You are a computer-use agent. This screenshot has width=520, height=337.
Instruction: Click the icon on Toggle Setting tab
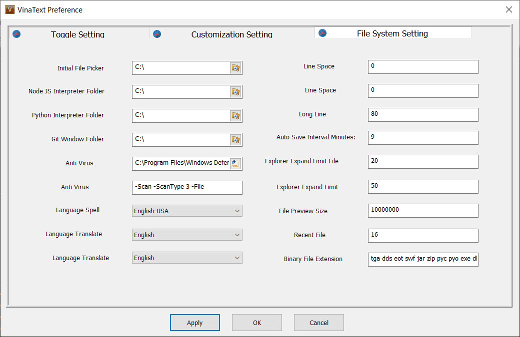[x=16, y=34]
